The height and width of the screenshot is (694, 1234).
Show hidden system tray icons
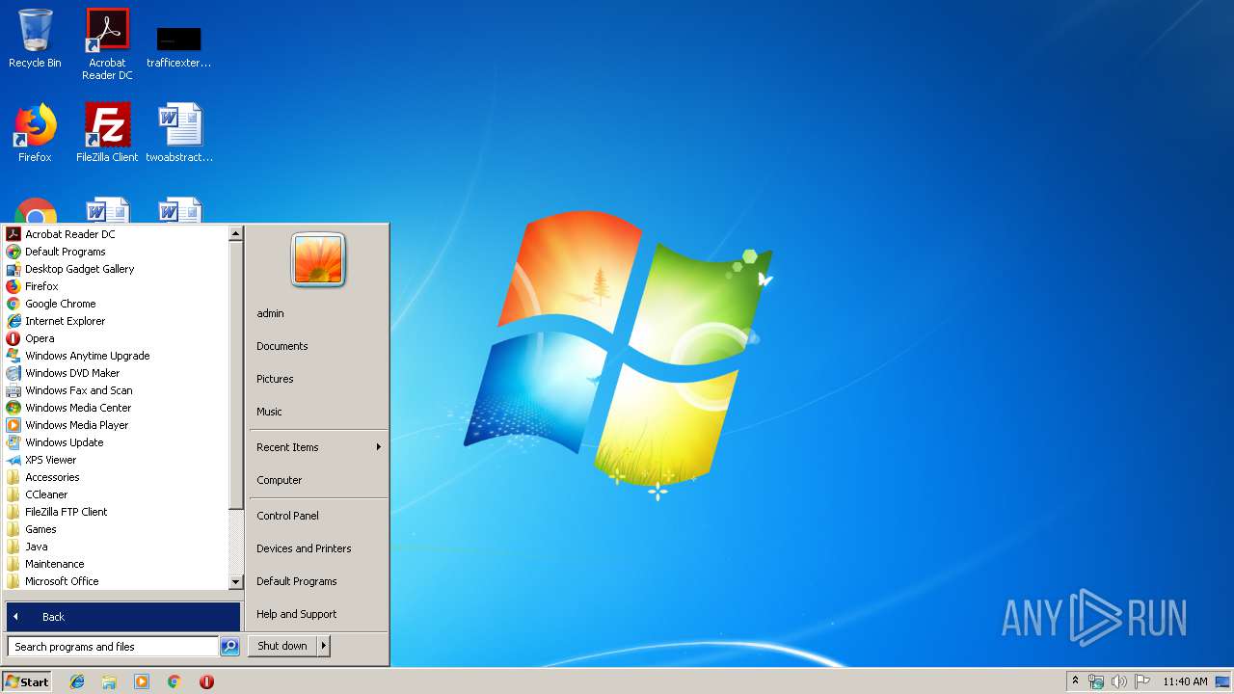[x=1075, y=681]
